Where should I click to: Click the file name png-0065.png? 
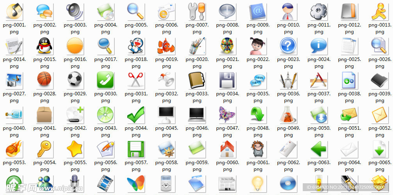click(x=380, y=166)
